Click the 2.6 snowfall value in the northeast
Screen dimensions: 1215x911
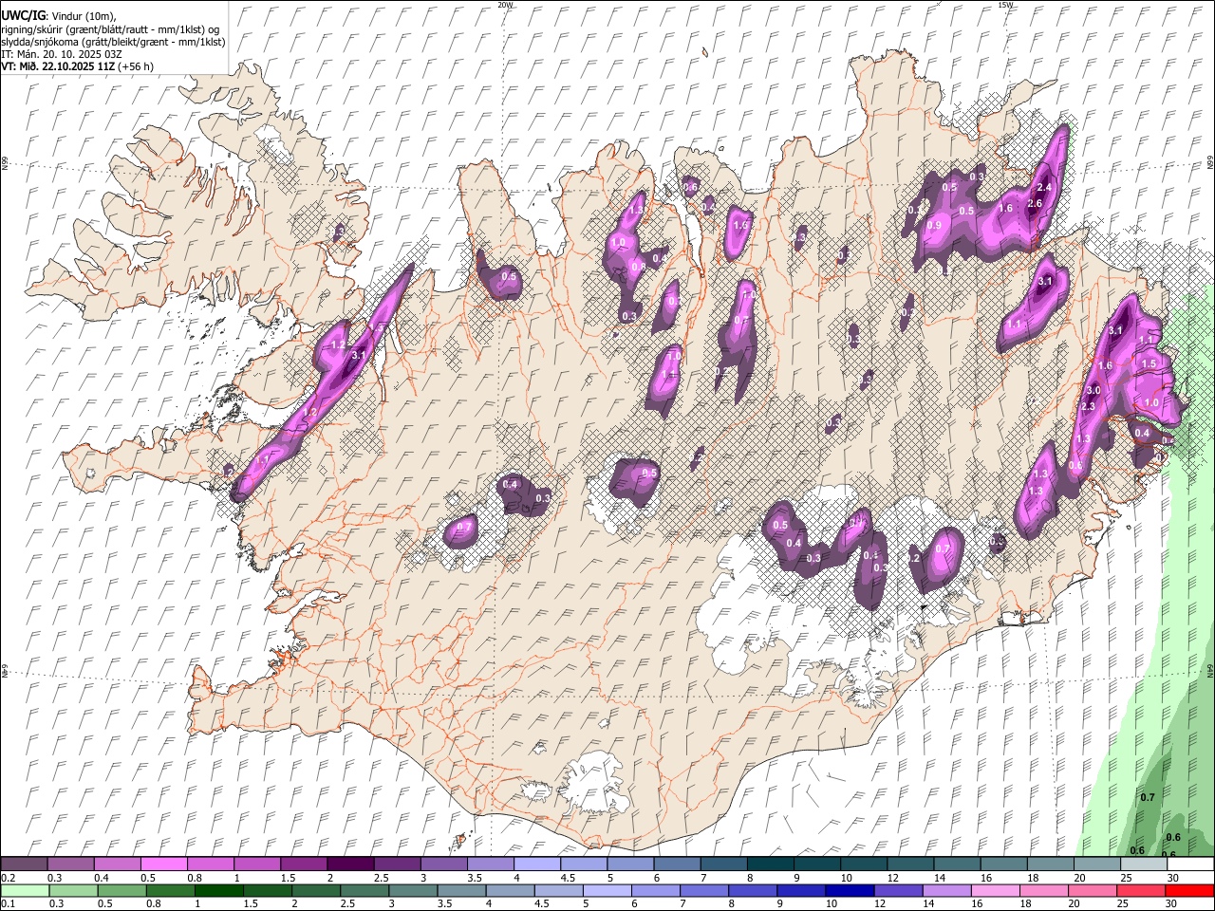tap(1035, 204)
